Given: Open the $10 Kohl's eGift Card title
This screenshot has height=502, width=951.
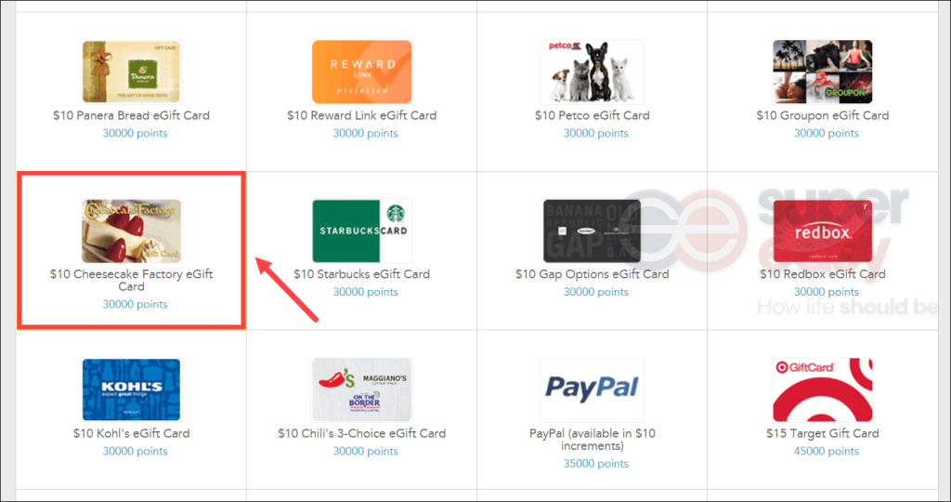Looking at the screenshot, I should pos(132,433).
